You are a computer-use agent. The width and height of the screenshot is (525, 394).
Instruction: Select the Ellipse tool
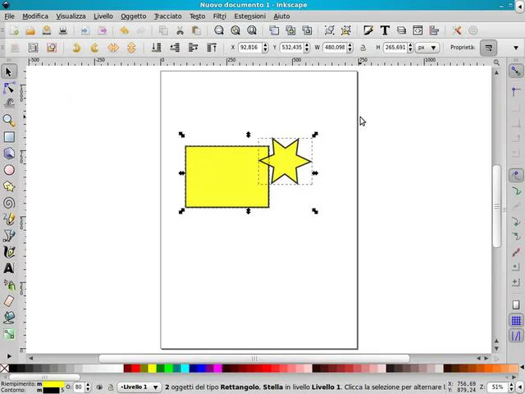(9, 170)
